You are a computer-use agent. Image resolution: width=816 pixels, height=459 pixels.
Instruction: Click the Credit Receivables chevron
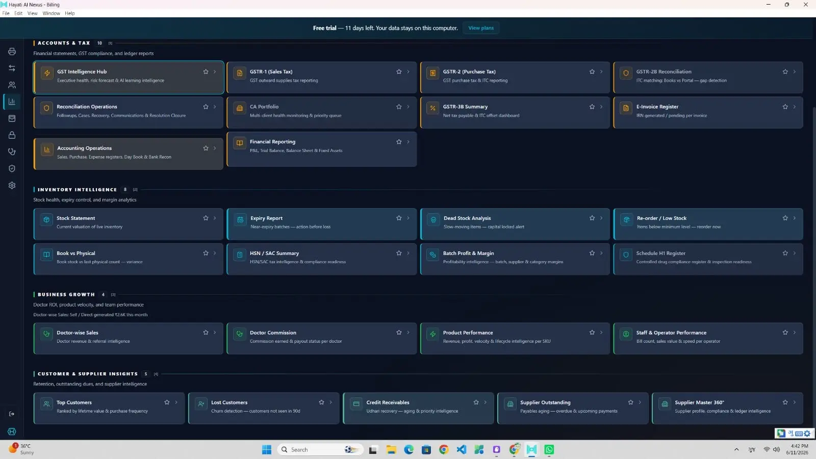tap(485, 402)
